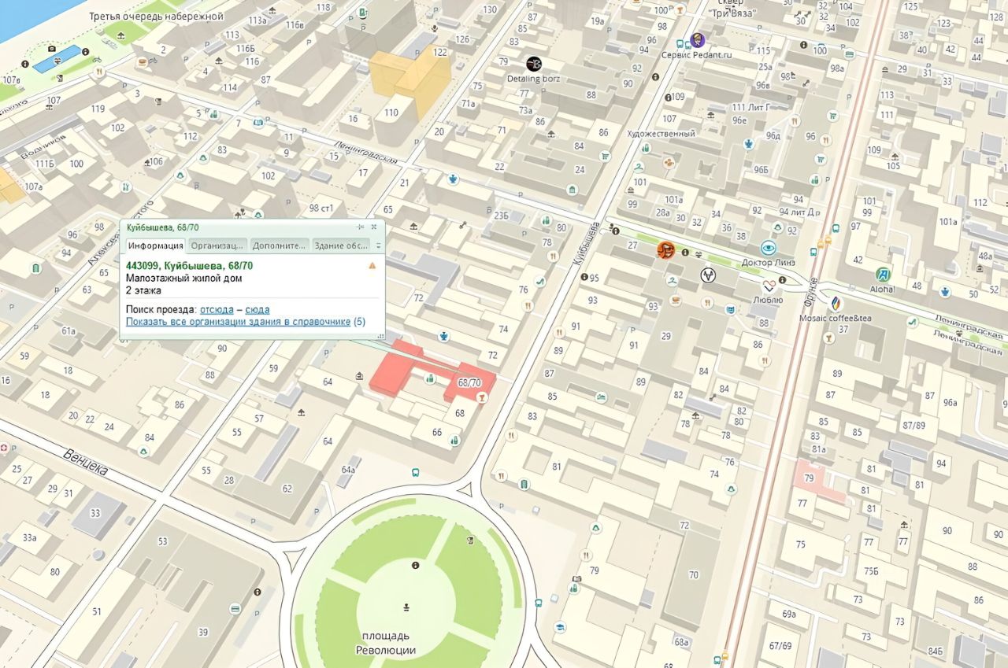Select the building labeled 23Б
Image resolution: width=1008 pixels, height=668 pixels.
point(501,216)
